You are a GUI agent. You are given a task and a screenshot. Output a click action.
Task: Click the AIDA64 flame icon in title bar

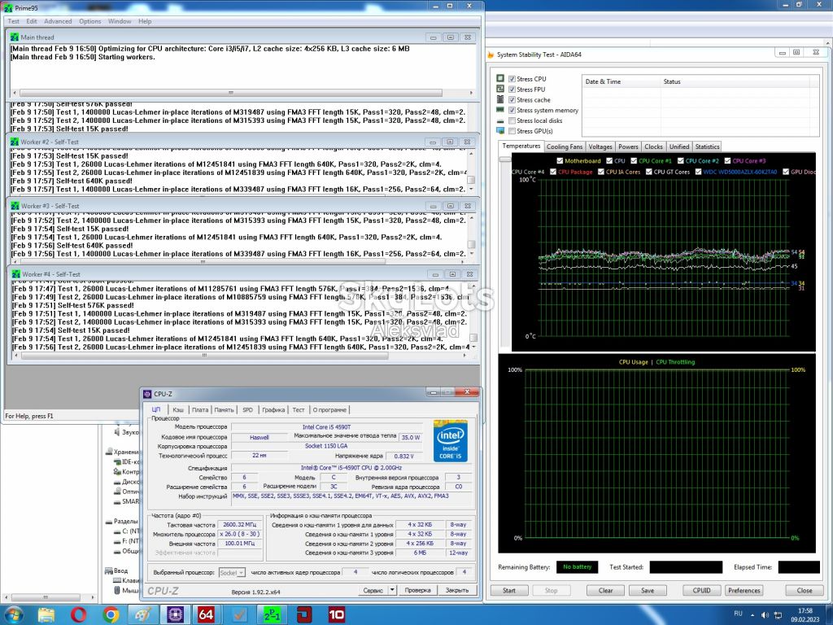click(491, 55)
